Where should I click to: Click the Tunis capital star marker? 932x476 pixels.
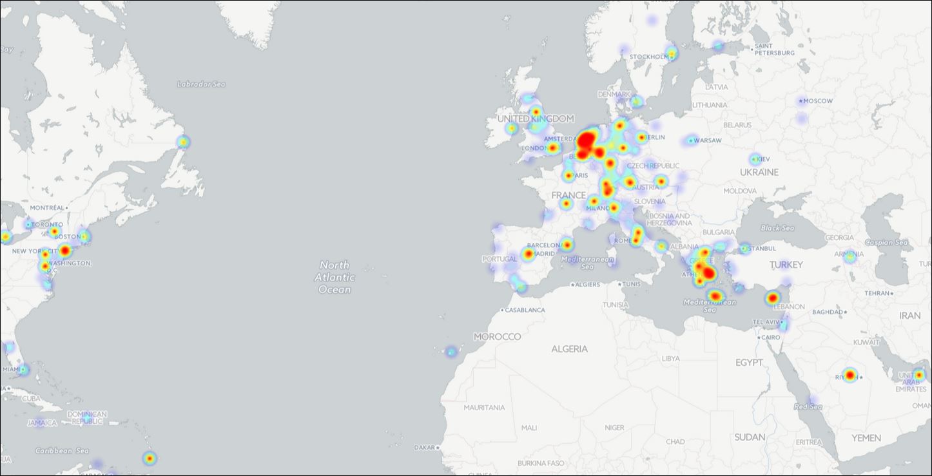coord(620,284)
